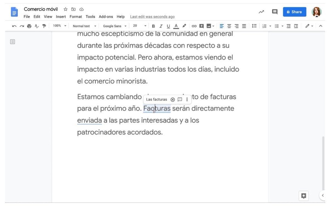The width and height of the screenshot is (329, 206).
Task: Select the paint format roller tool
Action: pos(44,26)
